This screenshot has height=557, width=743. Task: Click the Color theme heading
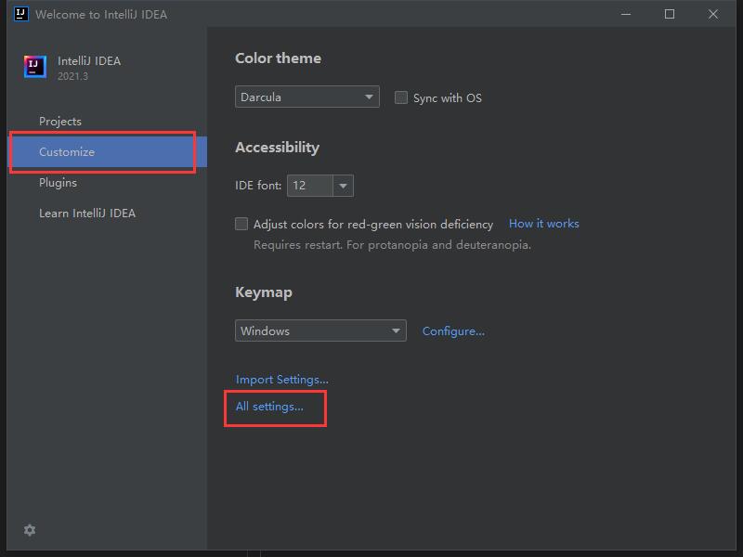pos(278,58)
